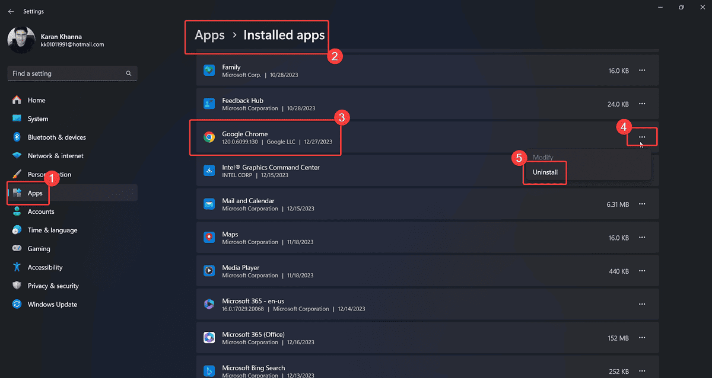Click the Bluetooth icon in the sidebar

click(17, 137)
